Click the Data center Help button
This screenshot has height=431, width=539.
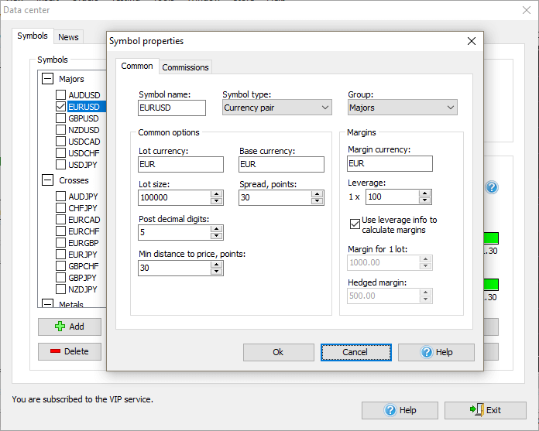400,410
